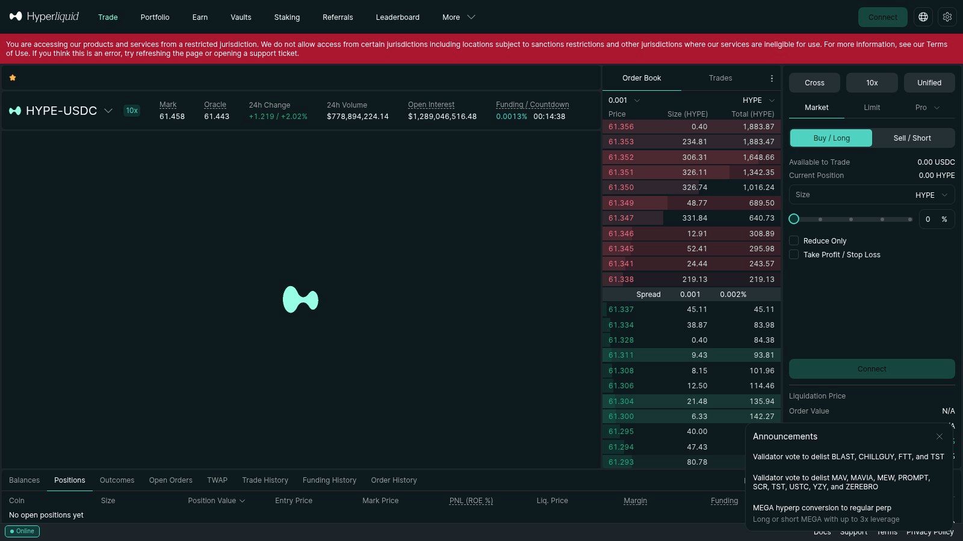The height and width of the screenshot is (541, 963).
Task: Enable Take Profit / Stop Loss checkbox
Action: pyautogui.click(x=794, y=254)
